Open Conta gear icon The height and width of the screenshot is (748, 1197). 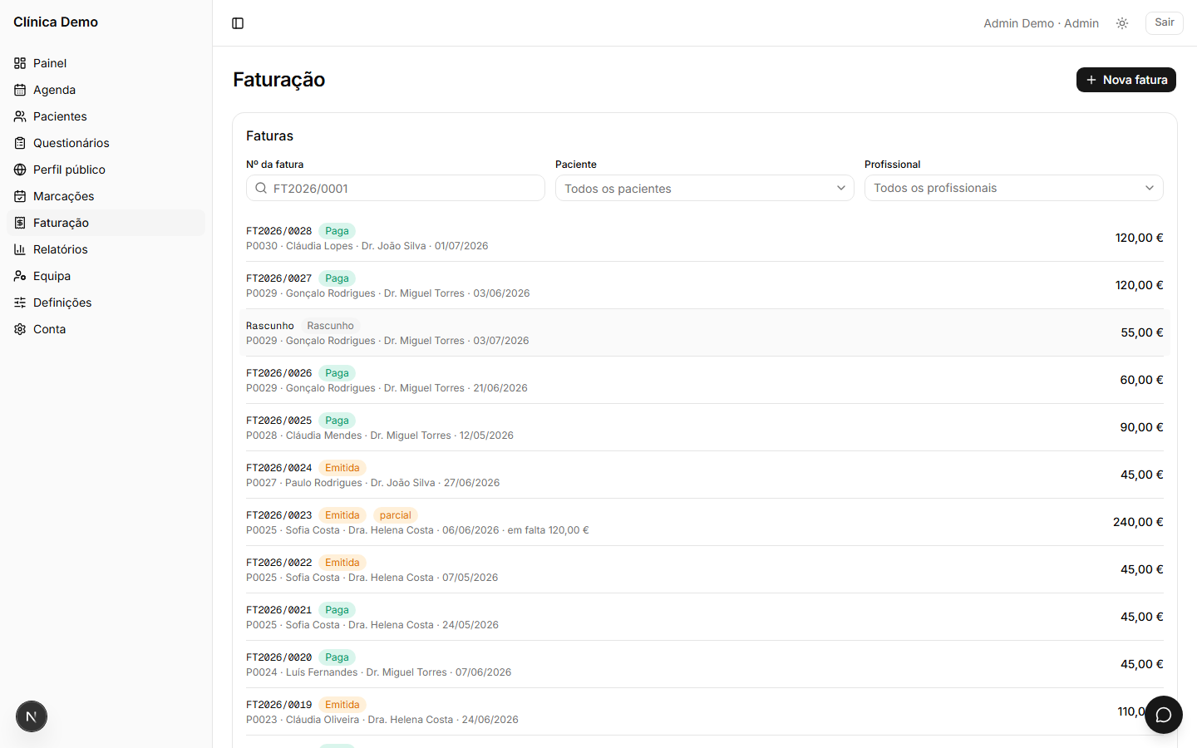pos(20,329)
